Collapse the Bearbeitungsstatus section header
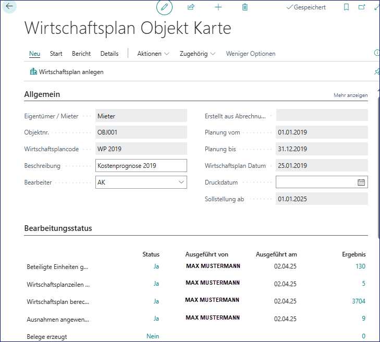Screen dimensions: 380x342 (58, 228)
